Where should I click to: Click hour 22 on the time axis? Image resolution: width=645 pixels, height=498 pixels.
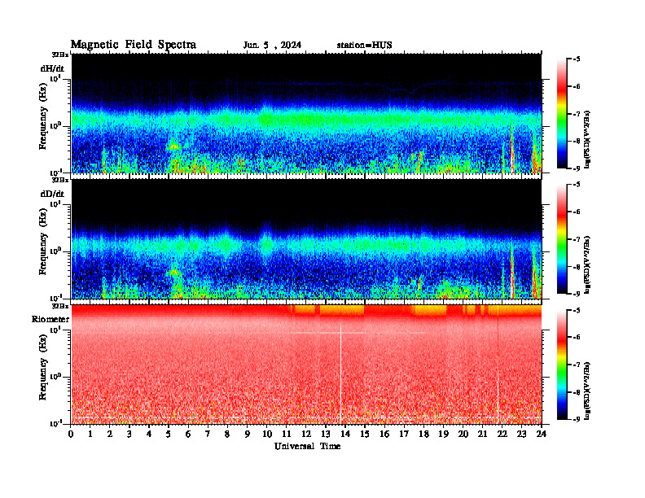(502, 434)
